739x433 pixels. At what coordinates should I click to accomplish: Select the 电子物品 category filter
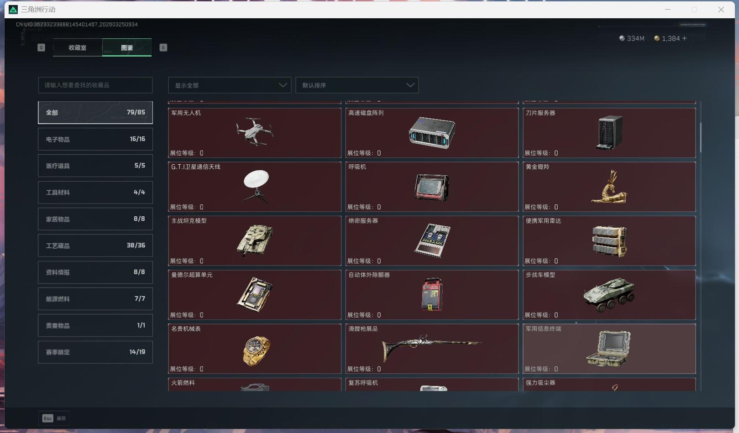point(95,139)
